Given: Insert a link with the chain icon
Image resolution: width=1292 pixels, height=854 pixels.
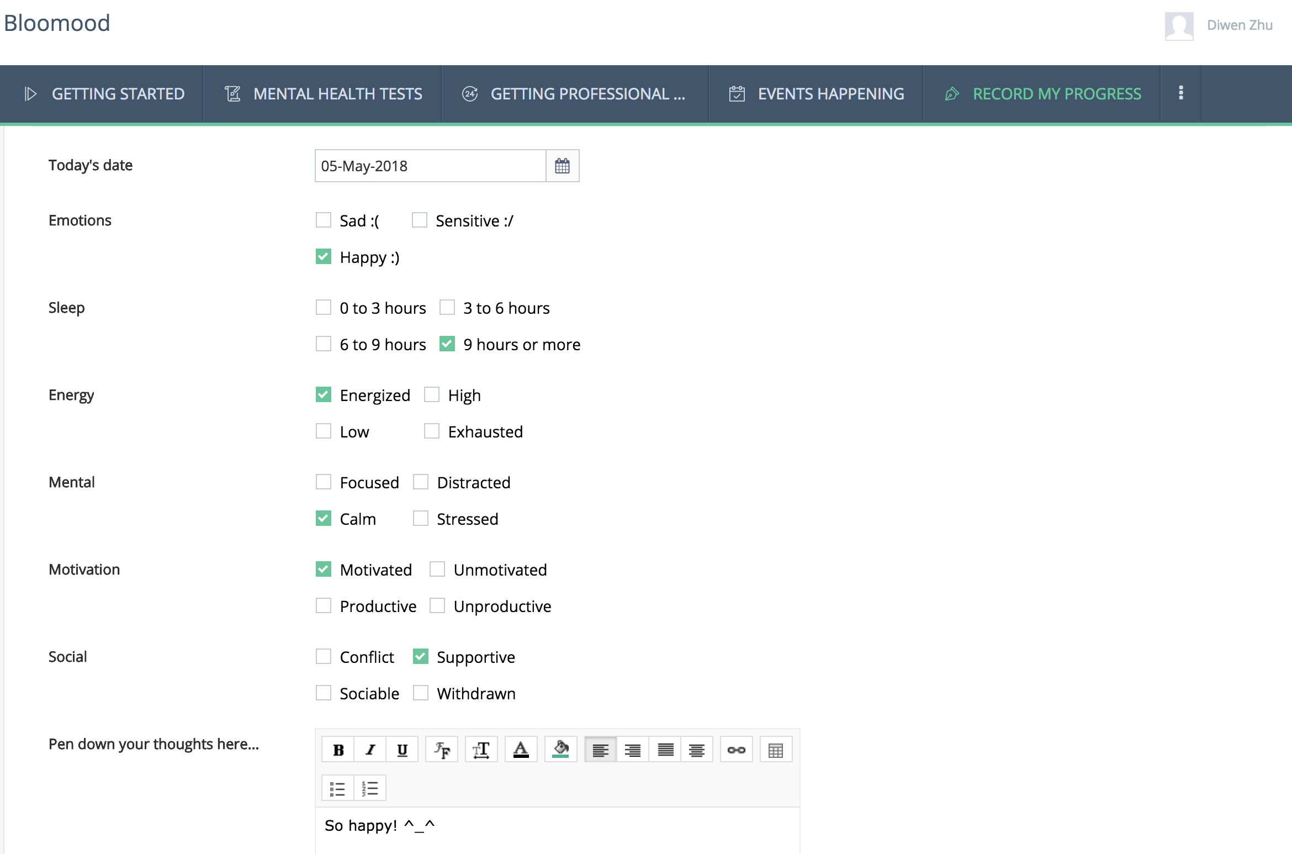Looking at the screenshot, I should point(736,750).
